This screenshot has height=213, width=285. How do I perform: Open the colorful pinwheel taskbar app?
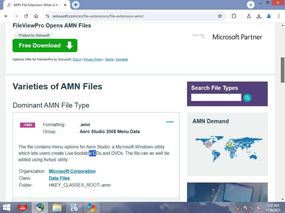(x=91, y=207)
